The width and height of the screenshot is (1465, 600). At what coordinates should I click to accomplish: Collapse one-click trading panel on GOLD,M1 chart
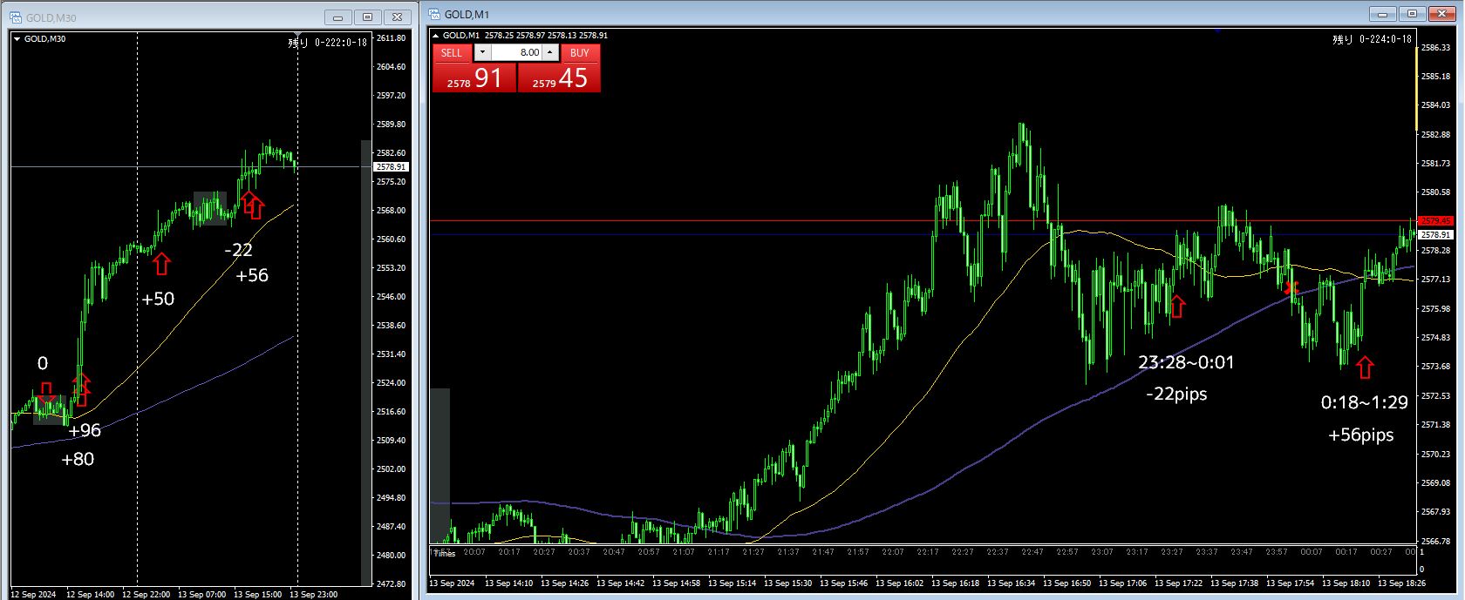(x=436, y=36)
